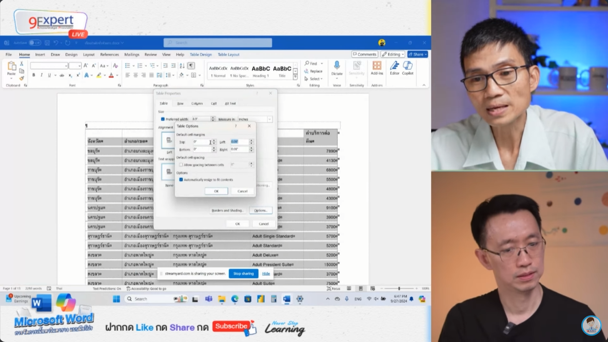Switch to the Table Layout ribbon tab

tap(228, 54)
